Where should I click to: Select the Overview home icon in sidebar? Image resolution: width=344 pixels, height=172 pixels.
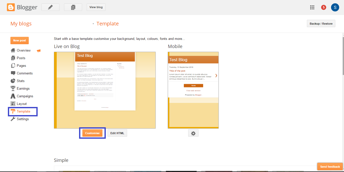[x=12, y=50]
